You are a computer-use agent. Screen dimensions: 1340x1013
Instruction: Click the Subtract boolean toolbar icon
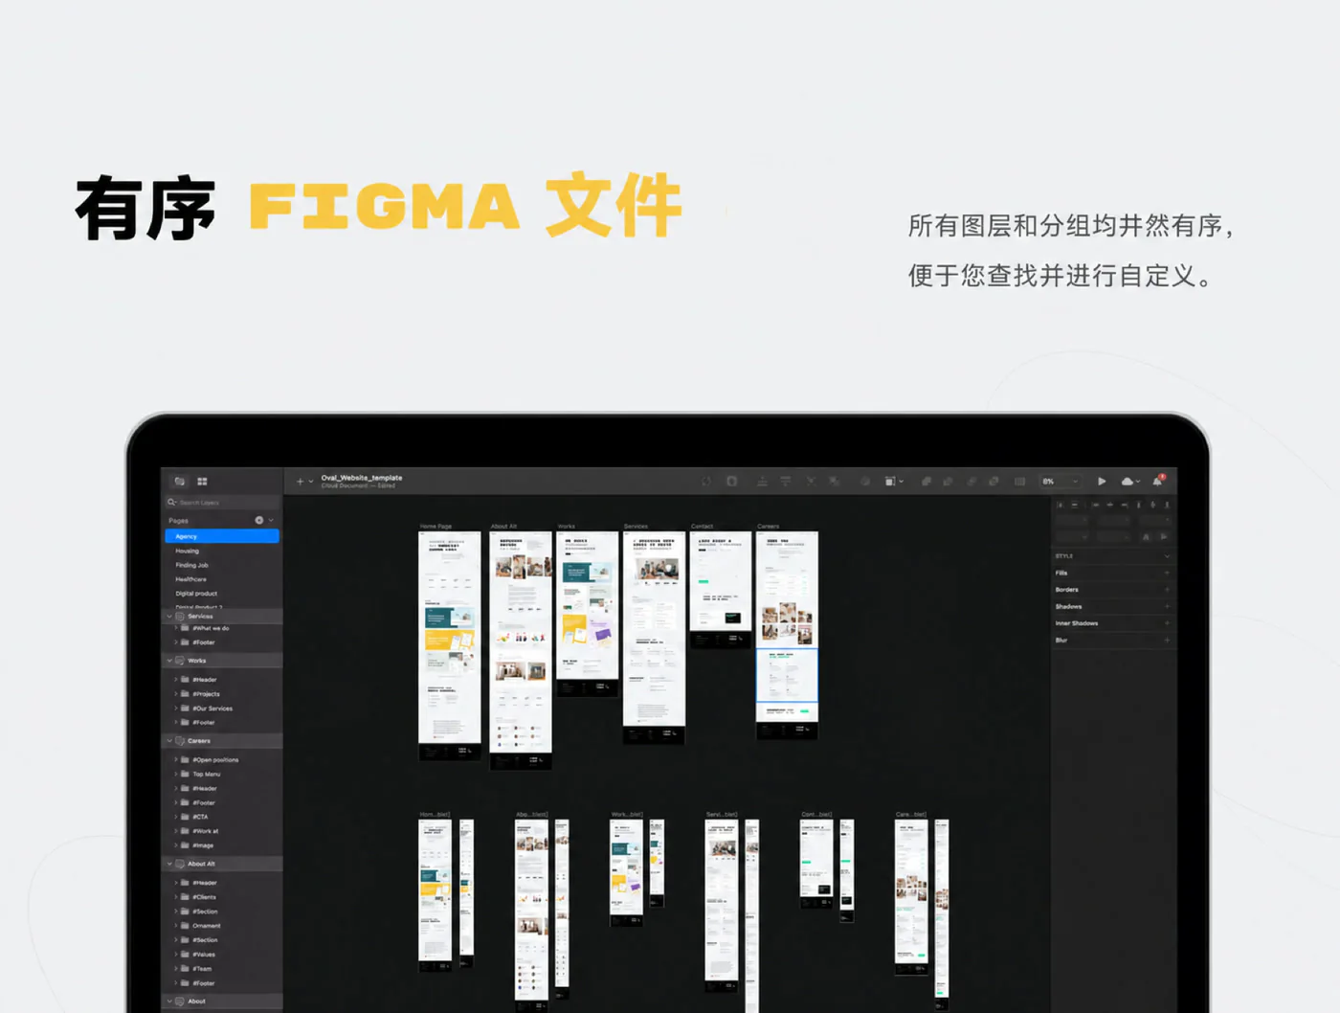948,482
